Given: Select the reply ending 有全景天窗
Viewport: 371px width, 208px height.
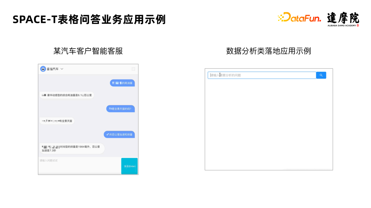Looking at the screenshot, I should (57, 121).
